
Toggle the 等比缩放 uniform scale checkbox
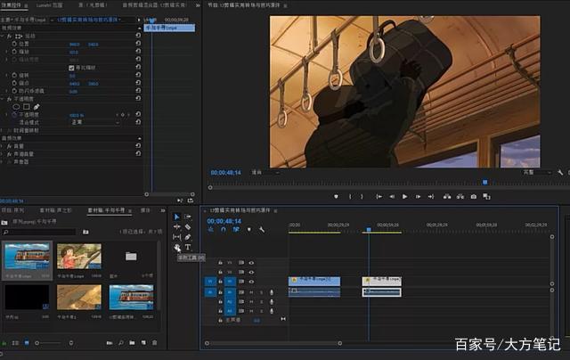pyautogui.click(x=72, y=68)
